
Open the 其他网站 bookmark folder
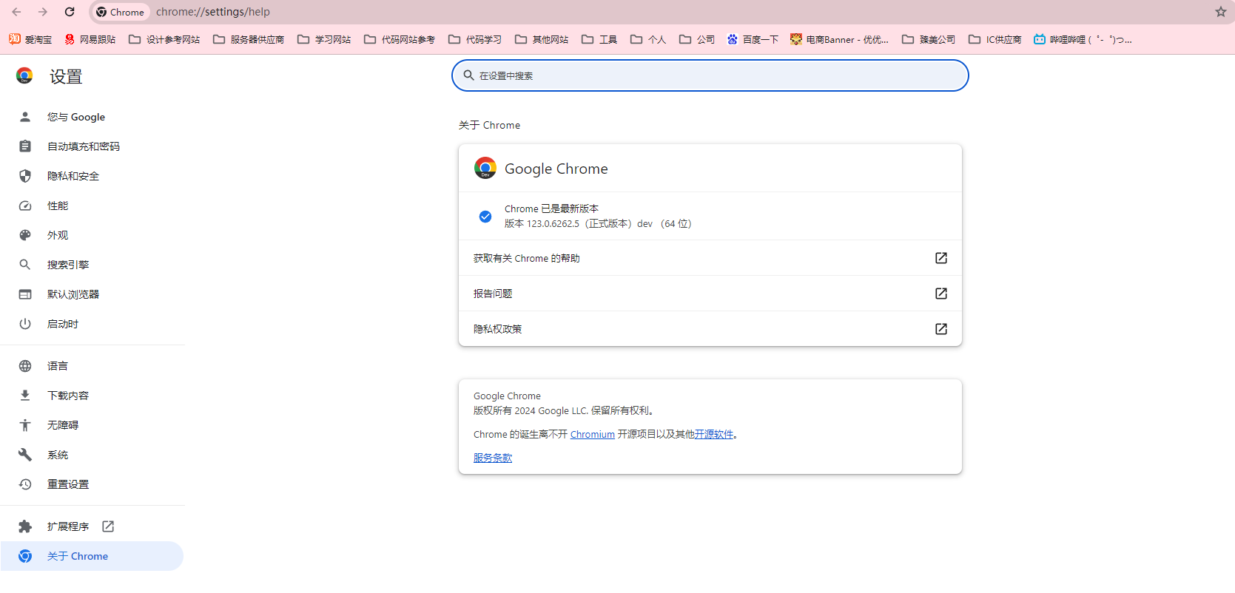(x=542, y=39)
